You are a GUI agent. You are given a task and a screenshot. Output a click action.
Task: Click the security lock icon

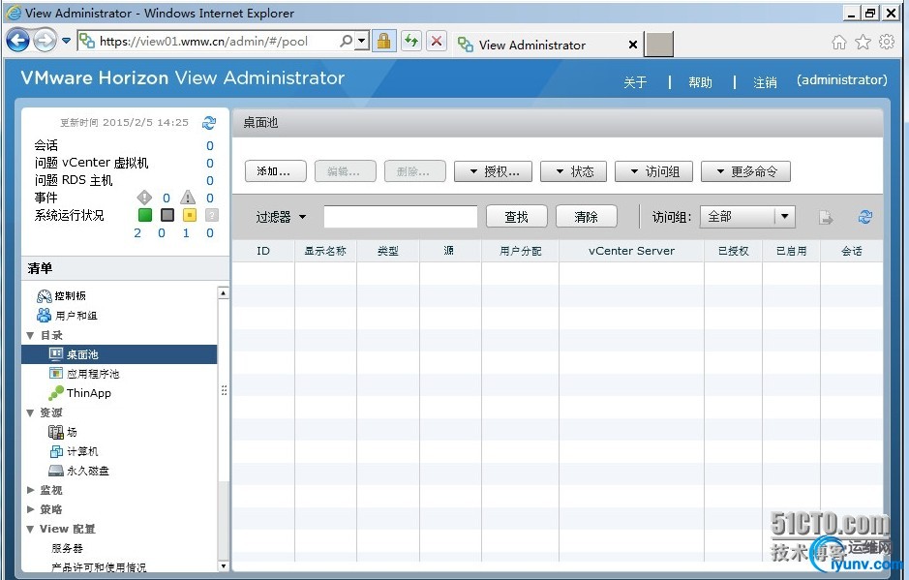383,42
